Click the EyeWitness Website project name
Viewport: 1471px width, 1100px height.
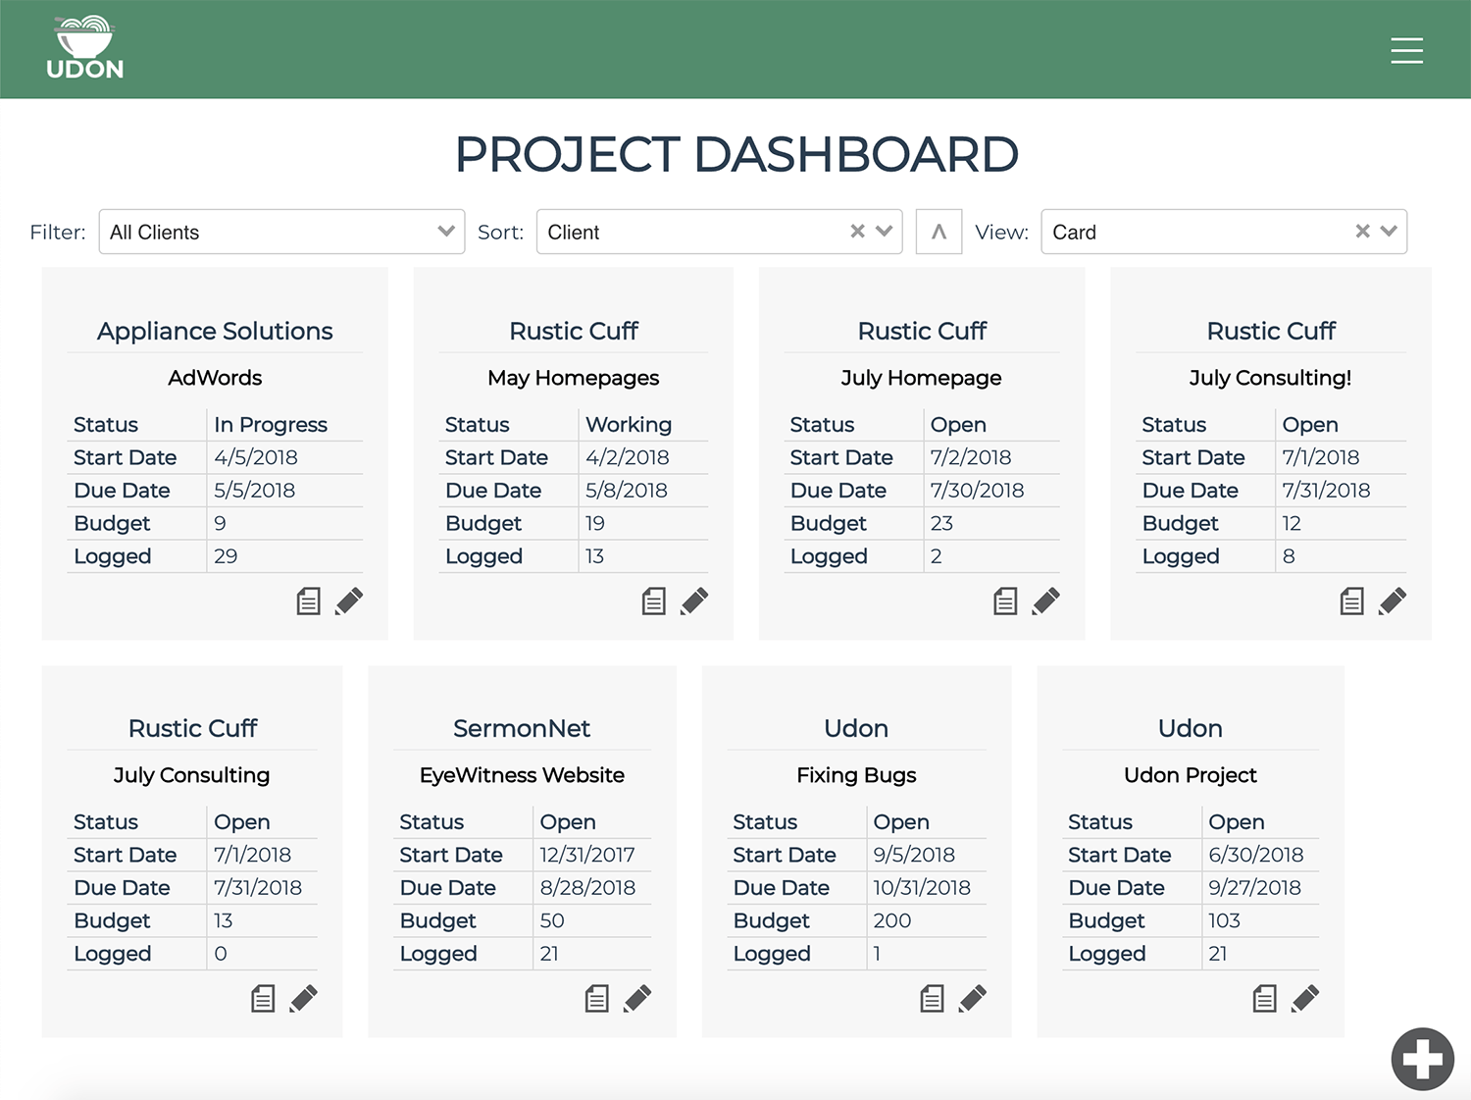pyautogui.click(x=522, y=775)
